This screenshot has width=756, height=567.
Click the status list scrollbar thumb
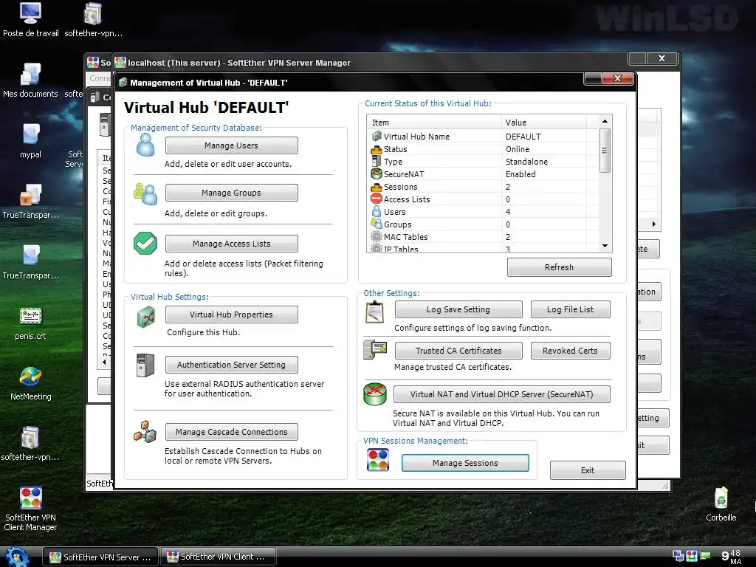click(605, 151)
